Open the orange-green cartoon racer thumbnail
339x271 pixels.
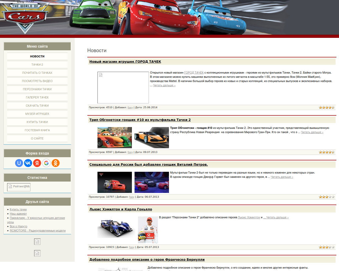pyautogui.click(x=115, y=138)
